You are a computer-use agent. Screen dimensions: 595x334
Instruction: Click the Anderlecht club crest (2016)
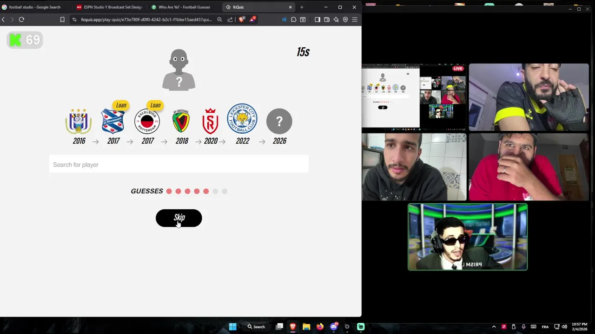click(79, 121)
